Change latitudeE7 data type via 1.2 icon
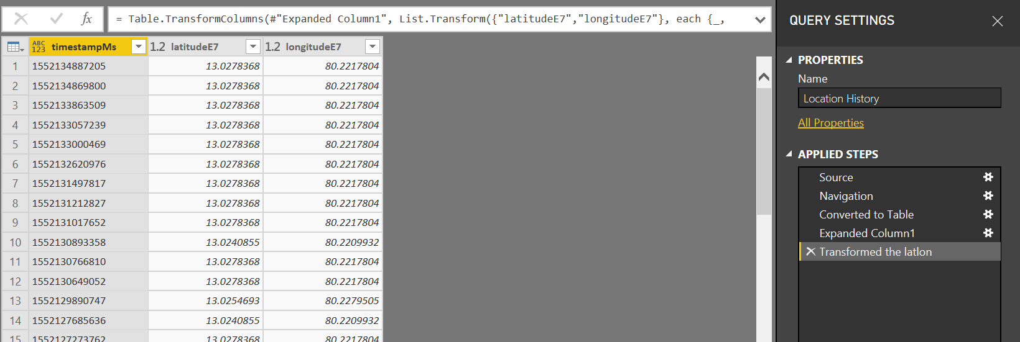This screenshot has width=1020, height=342. (157, 47)
